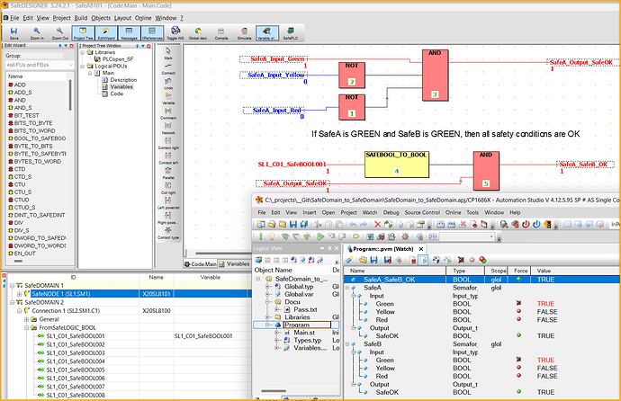Open the Build menu
Screen dimensions: 621x401
point(82,17)
